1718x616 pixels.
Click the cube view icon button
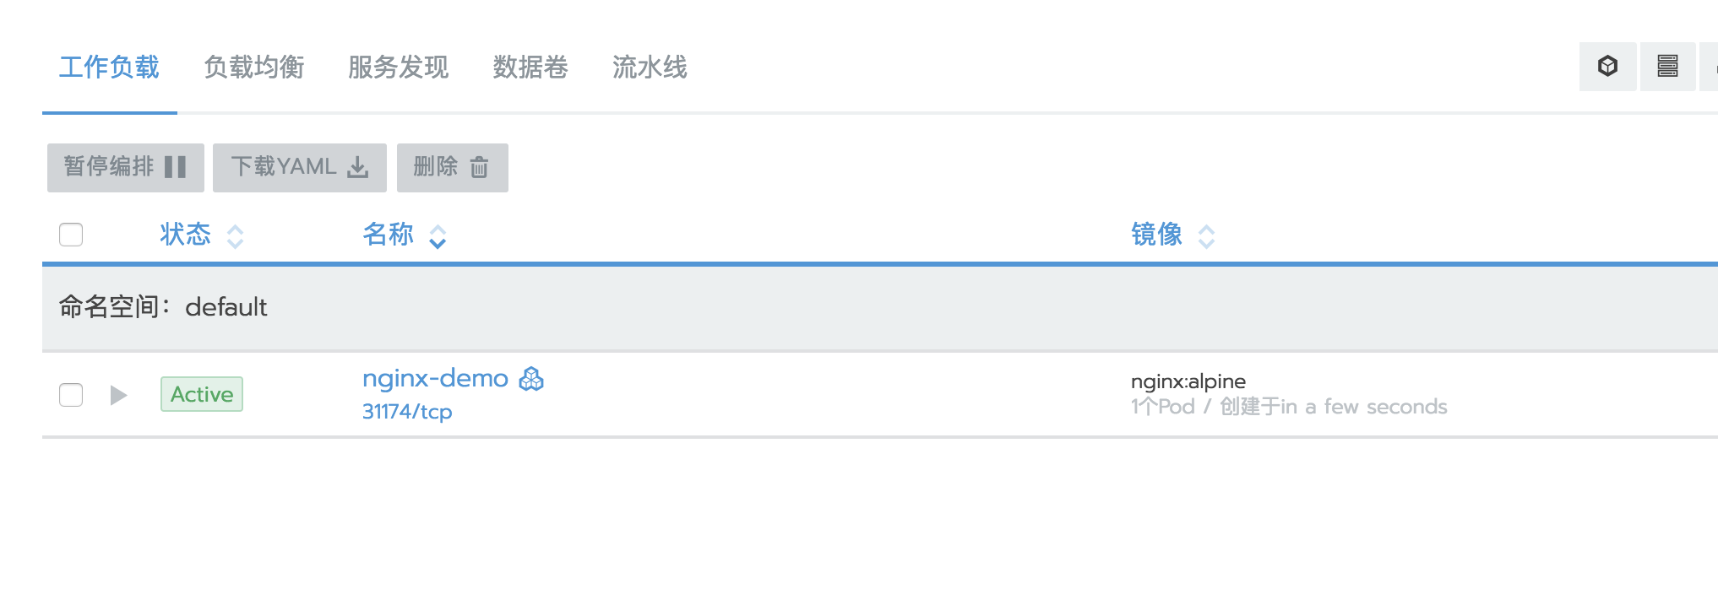[x=1607, y=67]
